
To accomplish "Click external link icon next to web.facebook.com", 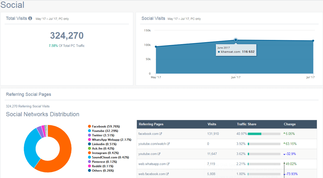I will coord(167,174).
